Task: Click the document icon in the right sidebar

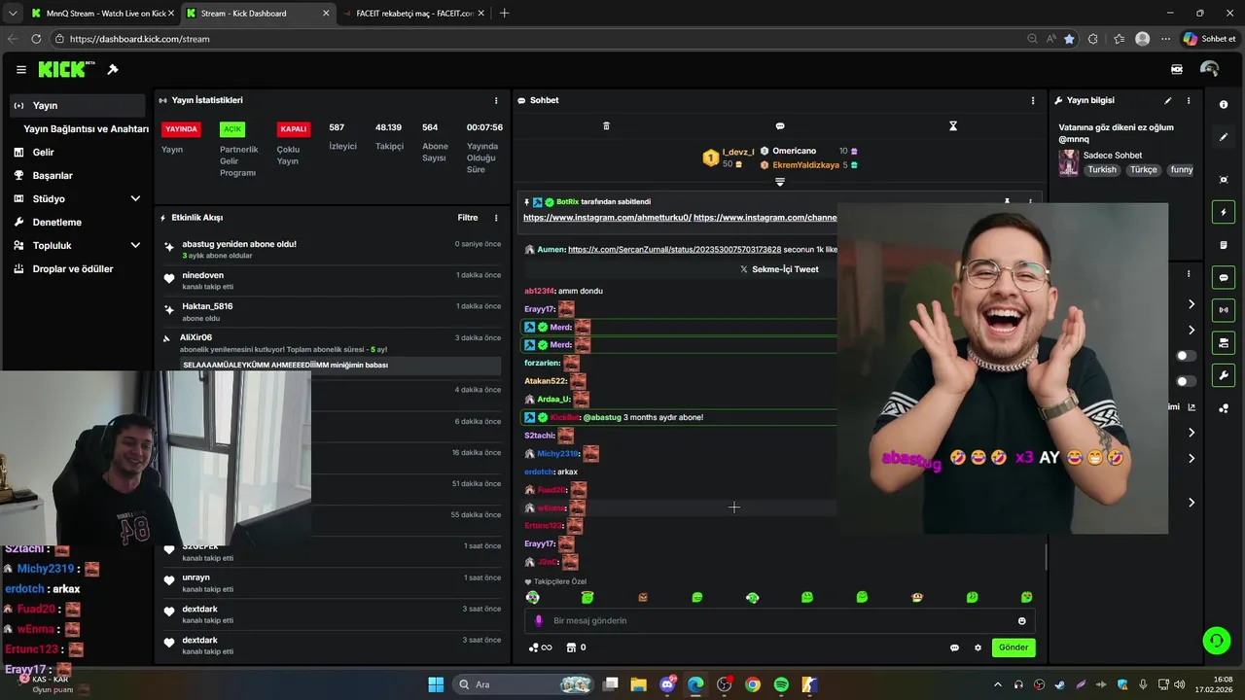Action: coord(1224,245)
